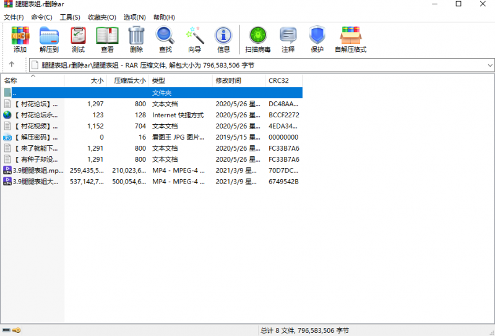
Task: Go up one folder level arrow
Action: (11, 65)
